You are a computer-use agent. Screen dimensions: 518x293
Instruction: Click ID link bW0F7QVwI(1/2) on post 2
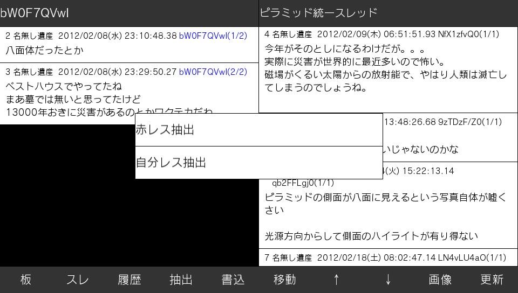(213, 36)
